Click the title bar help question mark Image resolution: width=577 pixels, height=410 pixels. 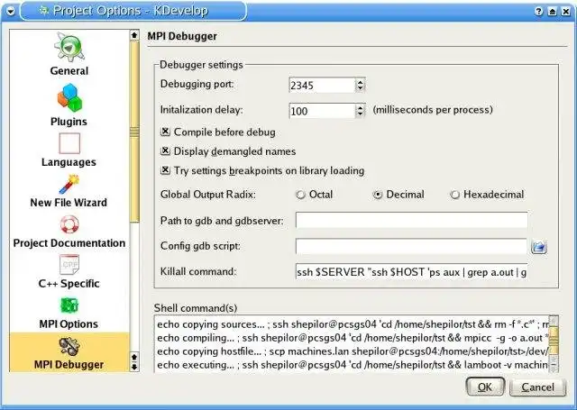(539, 12)
